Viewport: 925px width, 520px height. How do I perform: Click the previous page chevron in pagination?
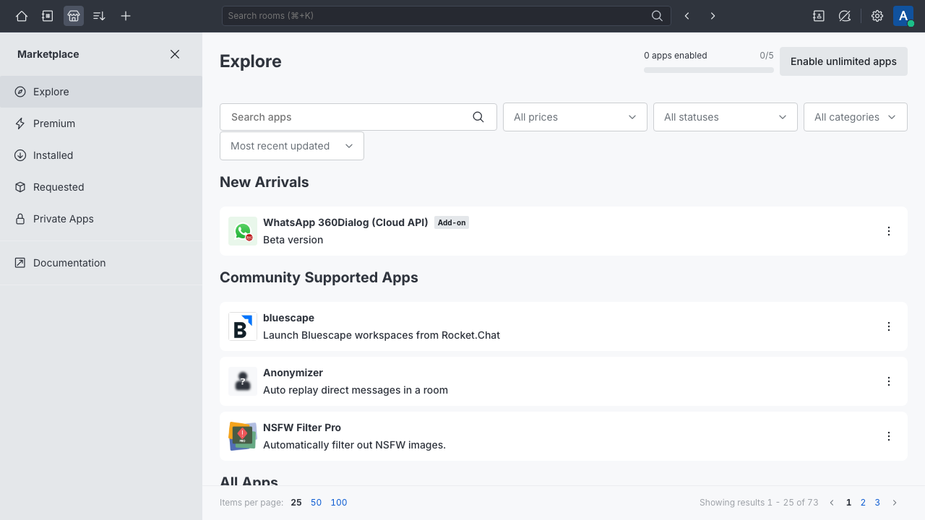(832, 503)
